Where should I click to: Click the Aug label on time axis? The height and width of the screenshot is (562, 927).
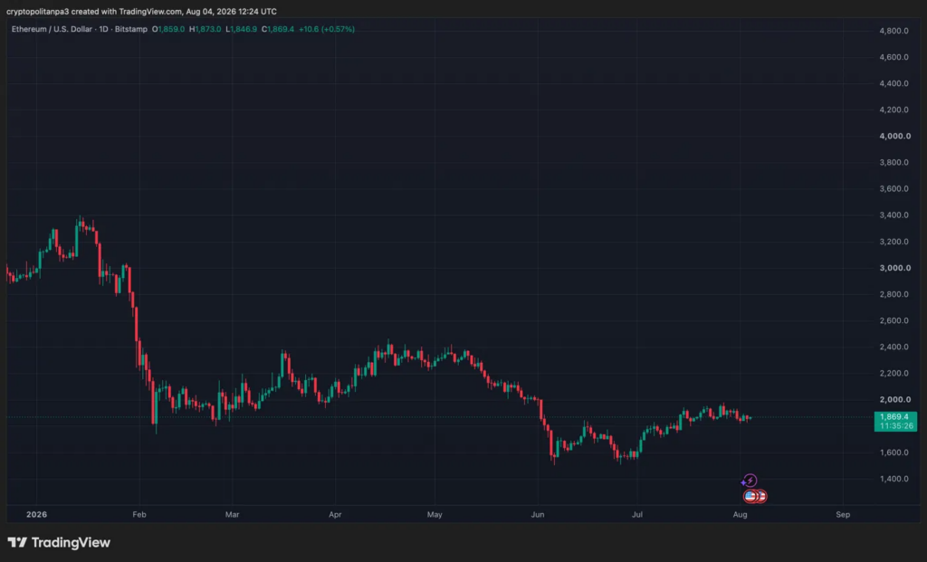(x=741, y=515)
